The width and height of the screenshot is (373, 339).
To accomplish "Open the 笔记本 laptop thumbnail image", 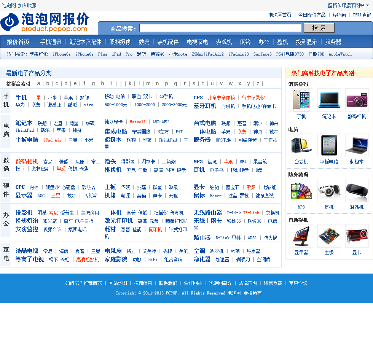I will (x=329, y=100).
